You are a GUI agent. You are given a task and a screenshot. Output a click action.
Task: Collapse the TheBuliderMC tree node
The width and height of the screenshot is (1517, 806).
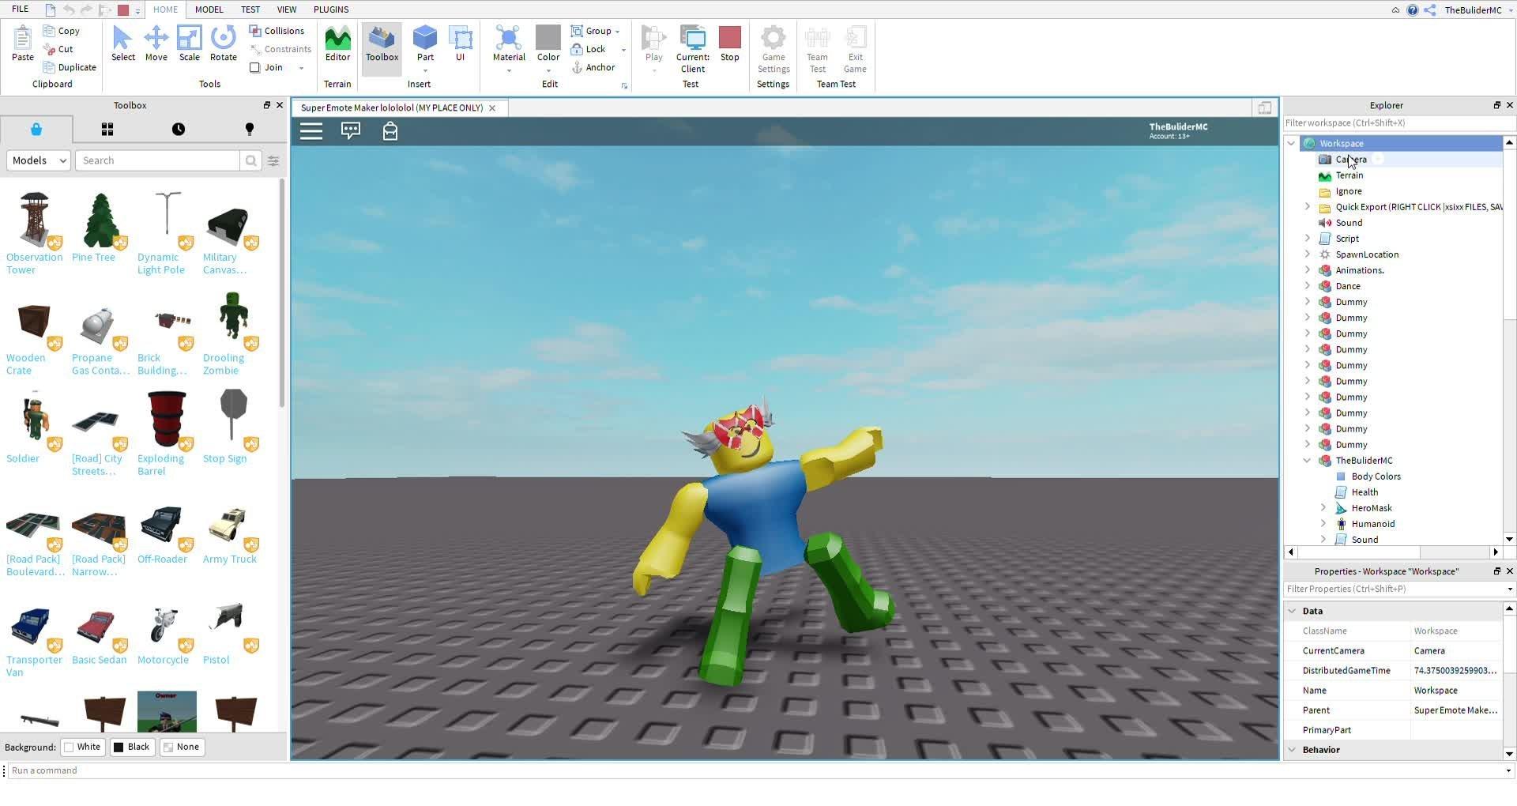pyautogui.click(x=1307, y=461)
